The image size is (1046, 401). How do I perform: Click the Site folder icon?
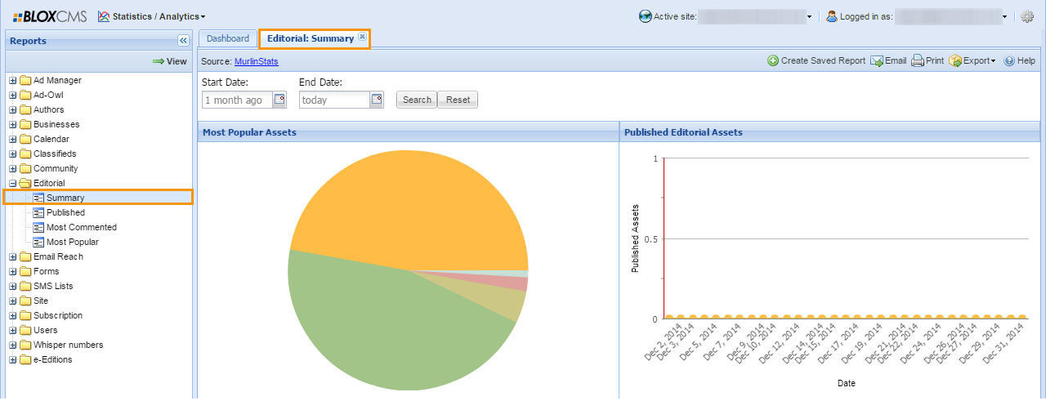click(25, 301)
